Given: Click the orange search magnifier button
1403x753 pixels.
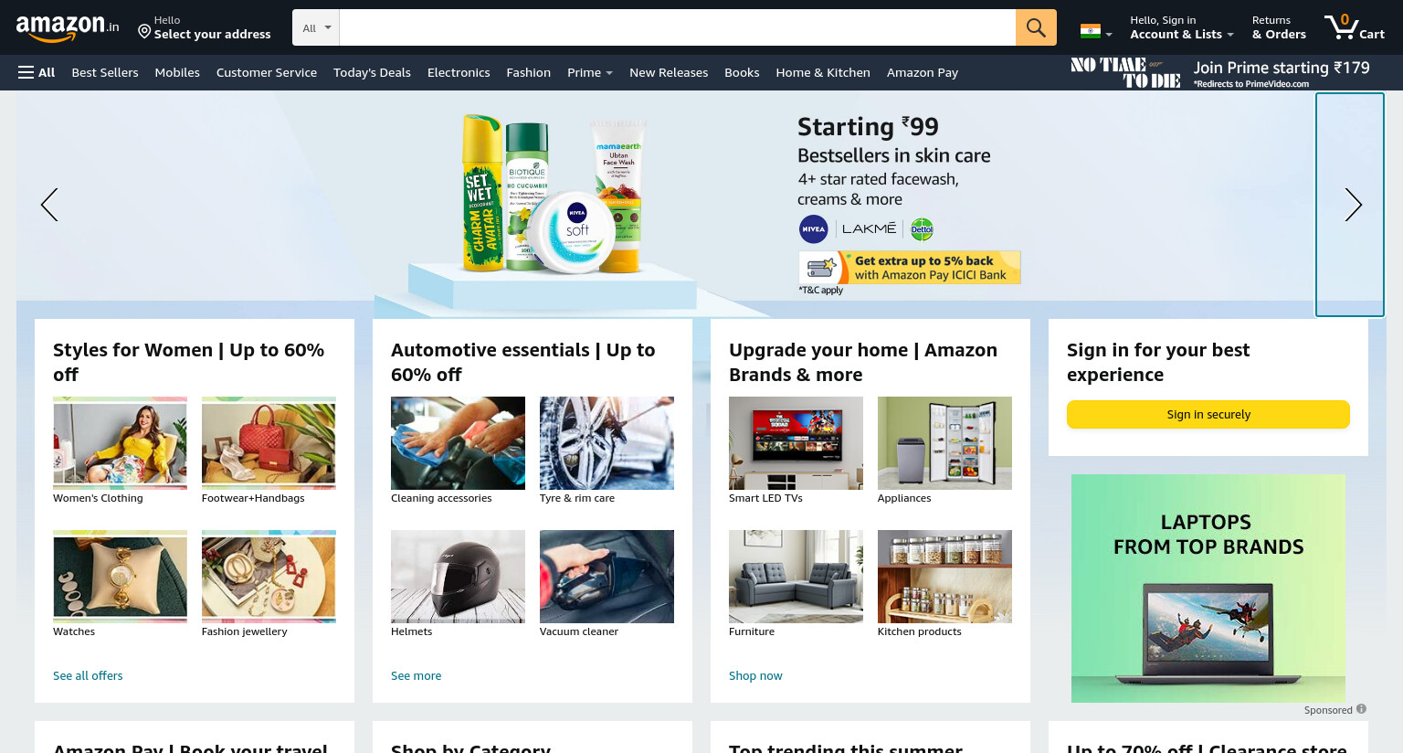Looking at the screenshot, I should tap(1036, 27).
